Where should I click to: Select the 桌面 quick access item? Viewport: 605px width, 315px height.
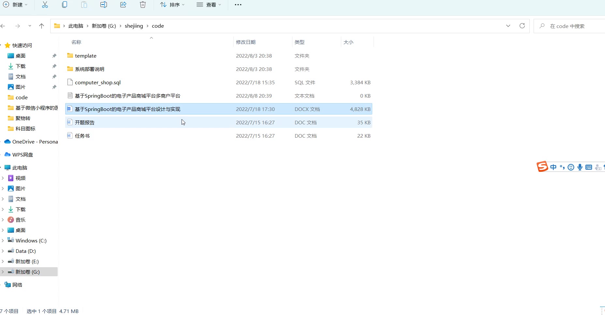[21, 56]
